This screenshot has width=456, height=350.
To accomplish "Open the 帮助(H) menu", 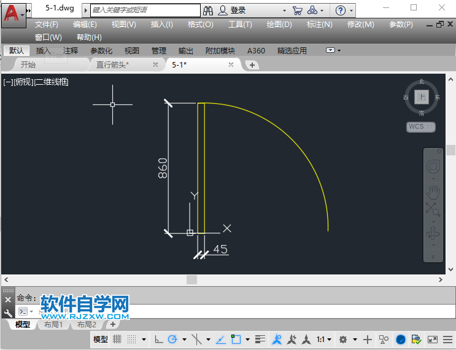I will 89,37.
